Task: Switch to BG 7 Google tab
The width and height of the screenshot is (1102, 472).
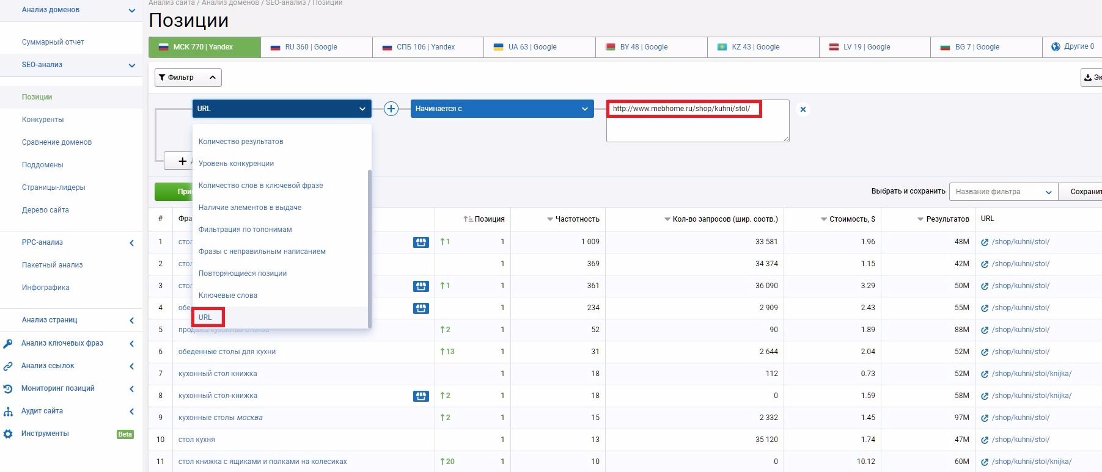Action: tap(986, 47)
